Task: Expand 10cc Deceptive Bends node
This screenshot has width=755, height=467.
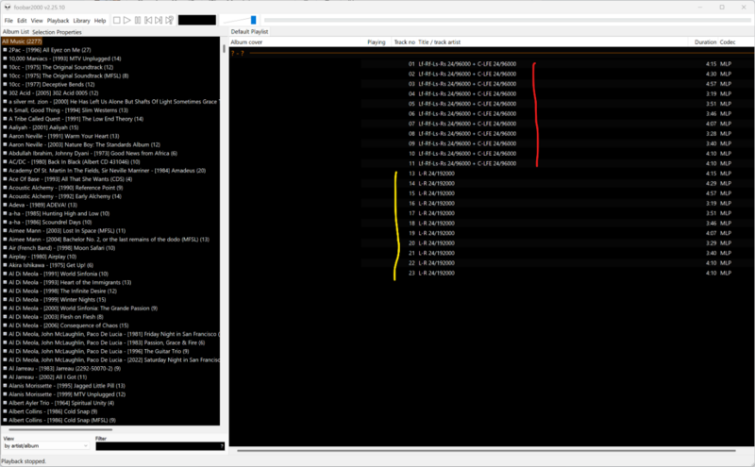Action: 5,84
